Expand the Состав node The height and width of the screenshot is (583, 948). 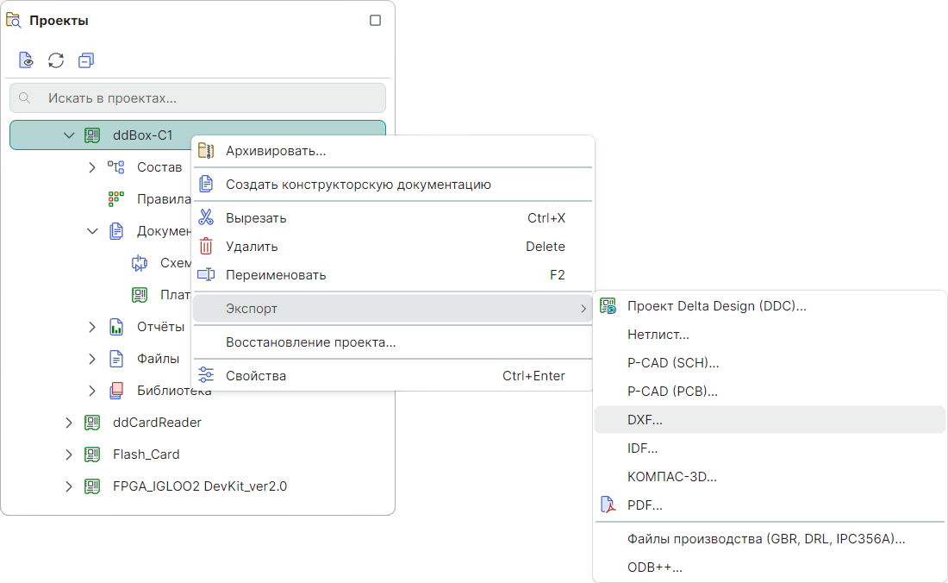pos(92,167)
